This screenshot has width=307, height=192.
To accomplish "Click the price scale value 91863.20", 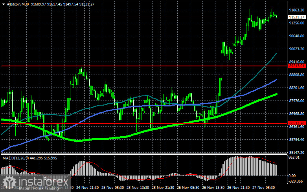I will coord(297,10).
